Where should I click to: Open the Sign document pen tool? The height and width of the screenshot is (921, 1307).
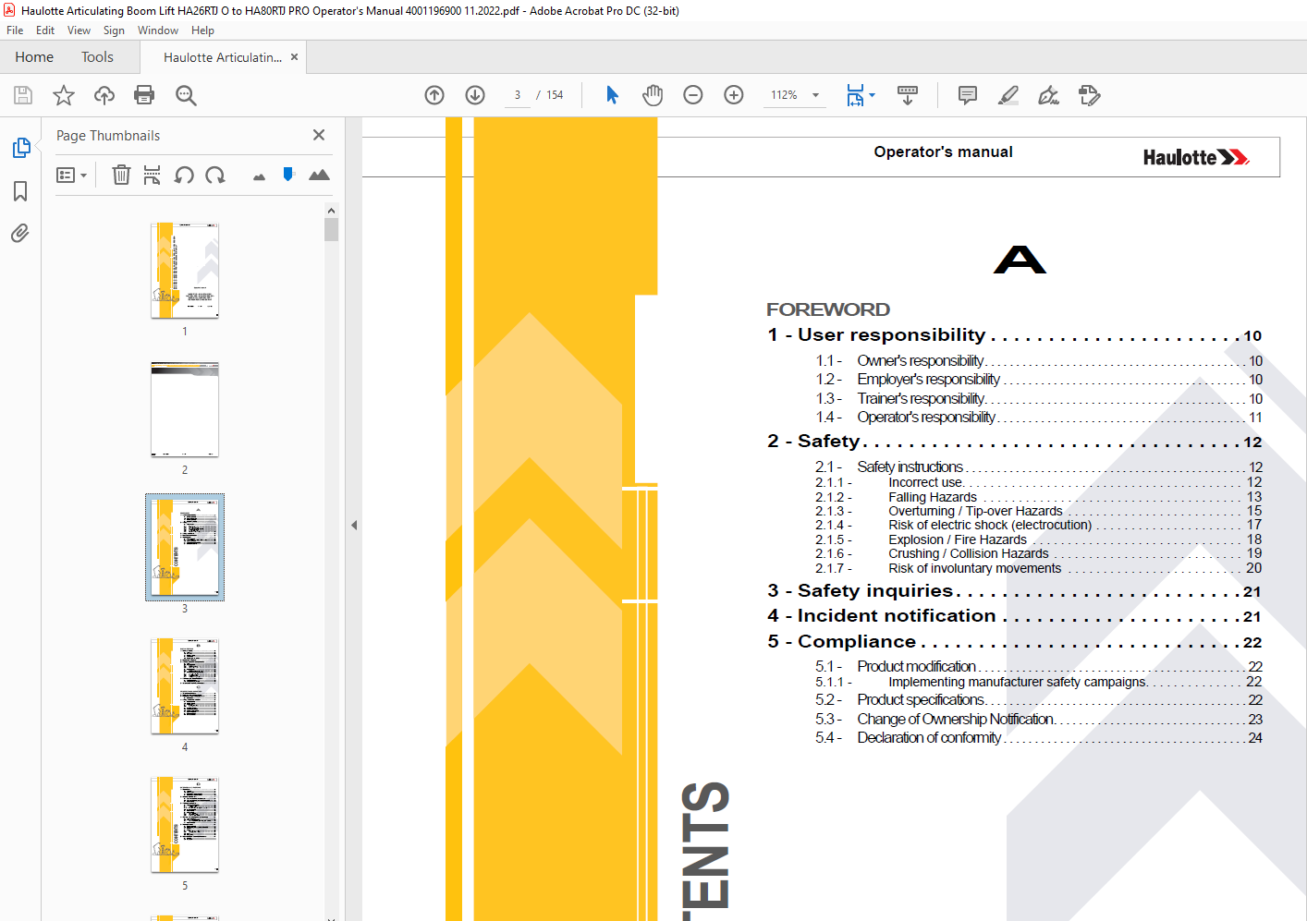1048,95
